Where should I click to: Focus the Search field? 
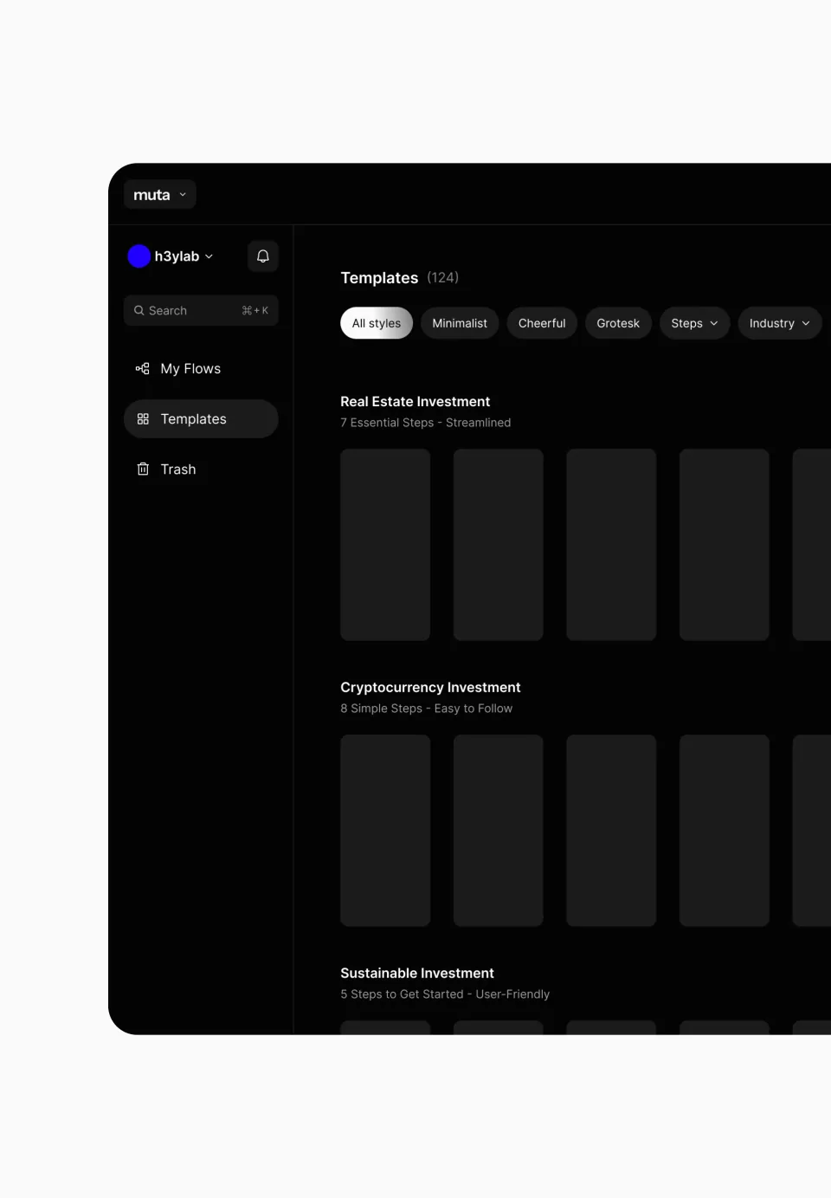click(201, 310)
